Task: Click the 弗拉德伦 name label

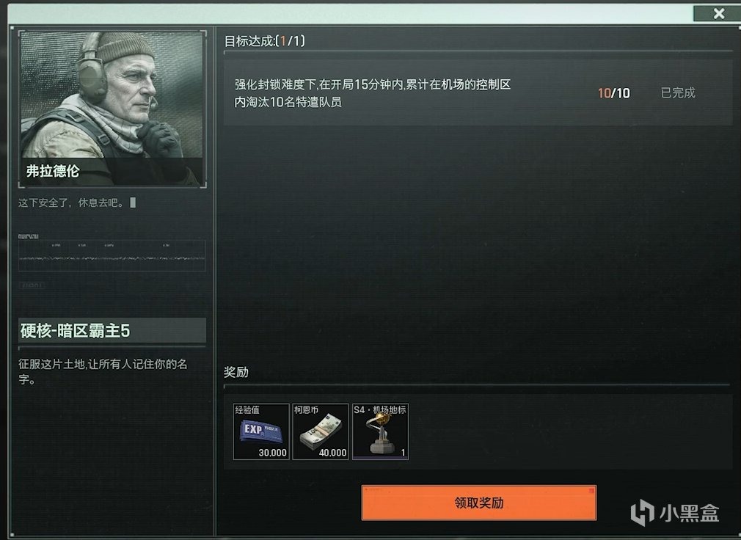Action: coord(52,171)
